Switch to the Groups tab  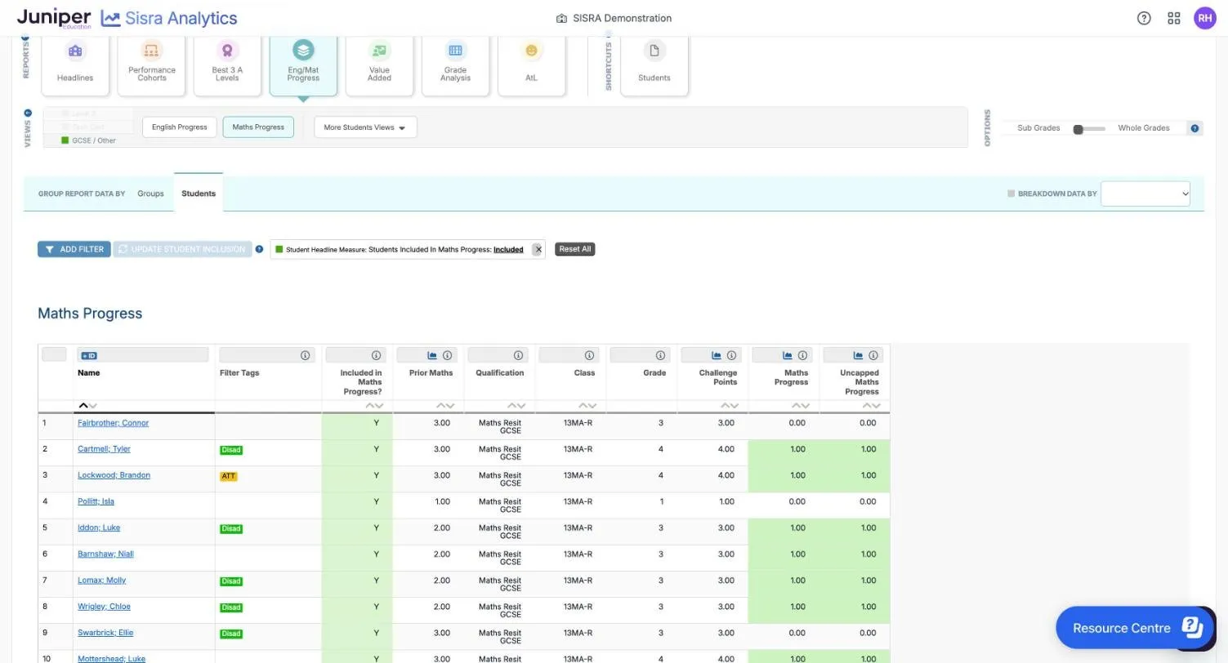(150, 194)
